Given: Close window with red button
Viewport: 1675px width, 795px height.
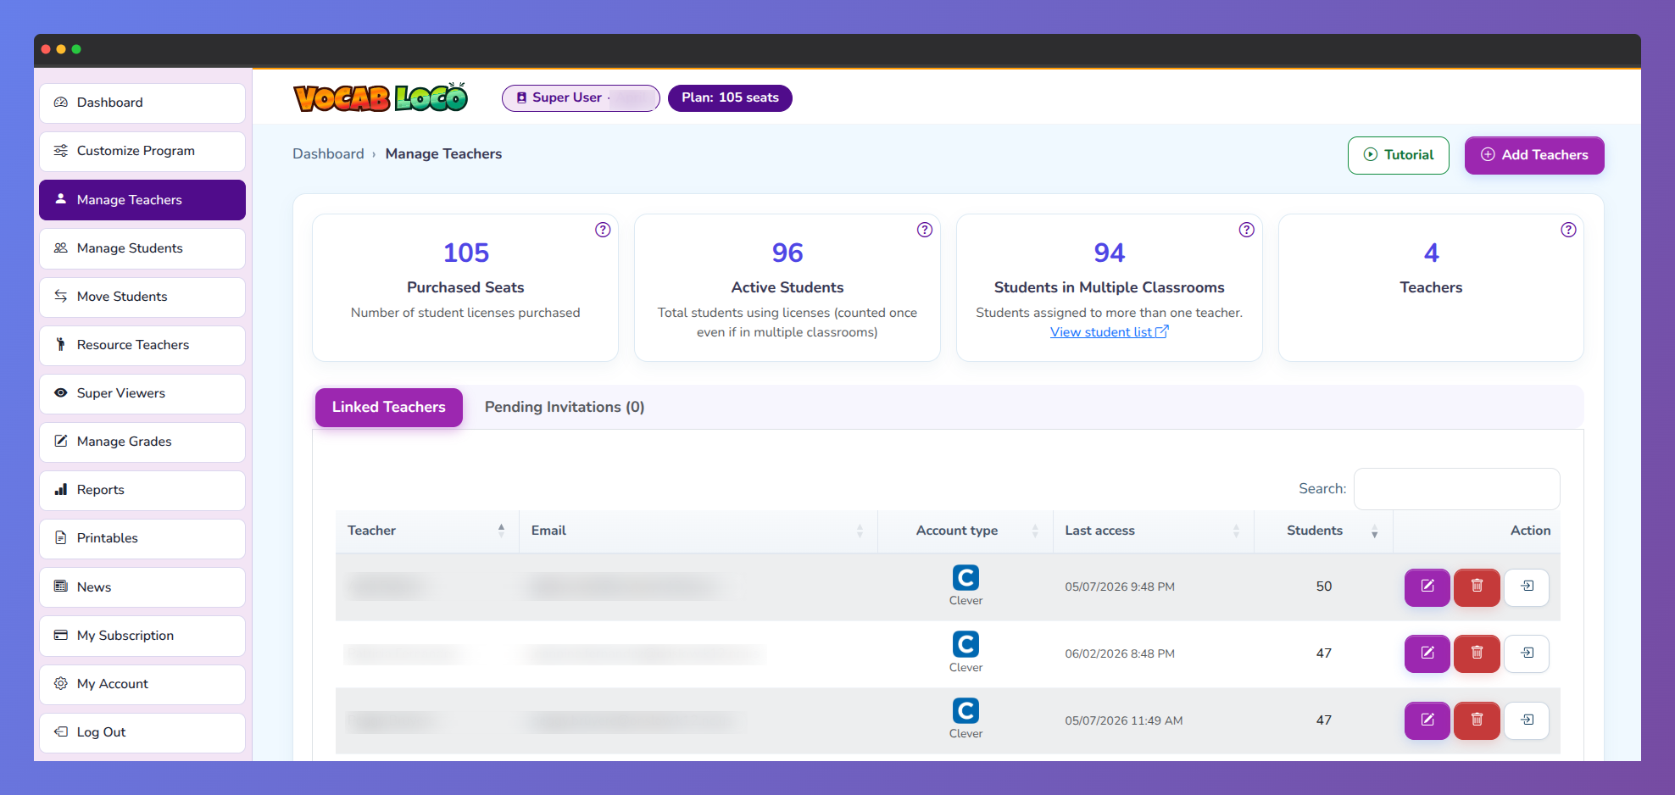Looking at the screenshot, I should (x=46, y=49).
